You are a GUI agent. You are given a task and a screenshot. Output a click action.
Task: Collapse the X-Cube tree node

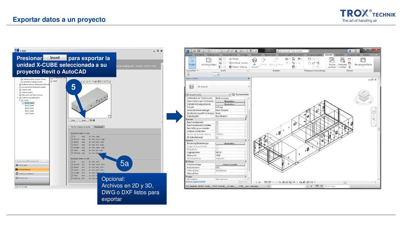pyautogui.click(x=20, y=100)
